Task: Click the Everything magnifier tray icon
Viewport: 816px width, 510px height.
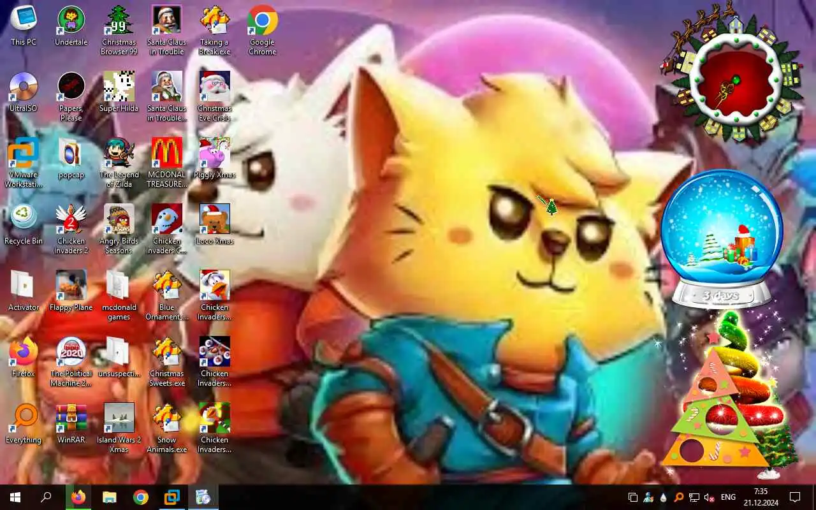Action: coord(679,497)
